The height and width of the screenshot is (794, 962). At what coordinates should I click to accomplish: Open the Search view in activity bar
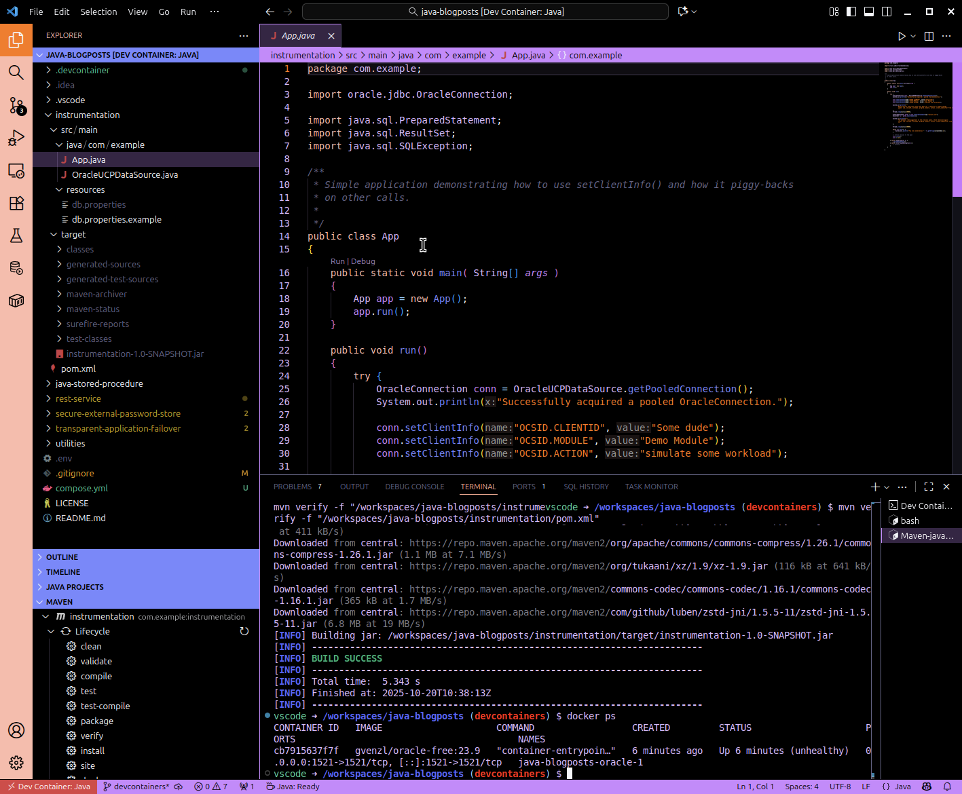click(16, 73)
